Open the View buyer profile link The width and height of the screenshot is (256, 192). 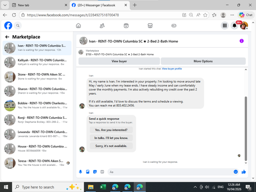coord(172,69)
